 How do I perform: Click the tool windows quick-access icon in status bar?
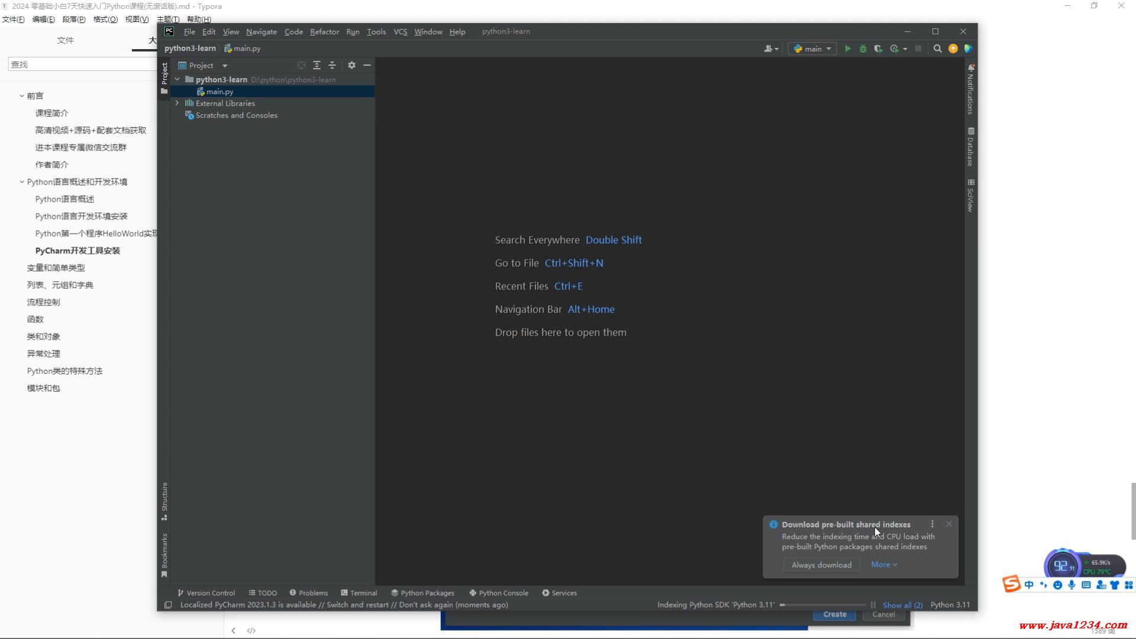168,605
